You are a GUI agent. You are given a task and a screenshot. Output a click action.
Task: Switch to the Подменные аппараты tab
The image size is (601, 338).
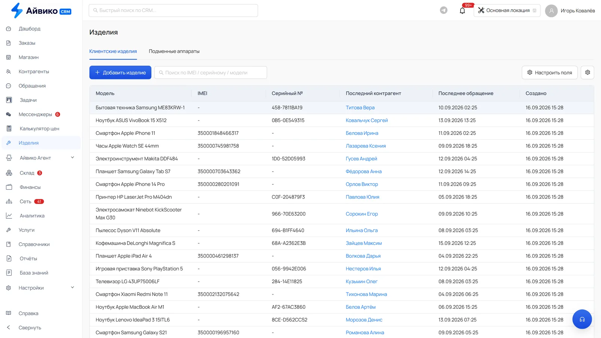tap(174, 51)
